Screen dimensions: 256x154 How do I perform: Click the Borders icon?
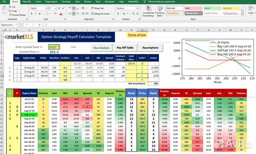pos(47,14)
